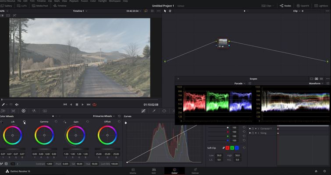Image resolution: width=331 pixels, height=175 pixels.
Task: Open Primaries Wheels mode dropdown
Action: (x=104, y=116)
